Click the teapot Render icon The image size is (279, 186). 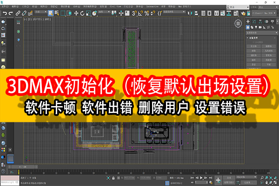click(x=243, y=13)
